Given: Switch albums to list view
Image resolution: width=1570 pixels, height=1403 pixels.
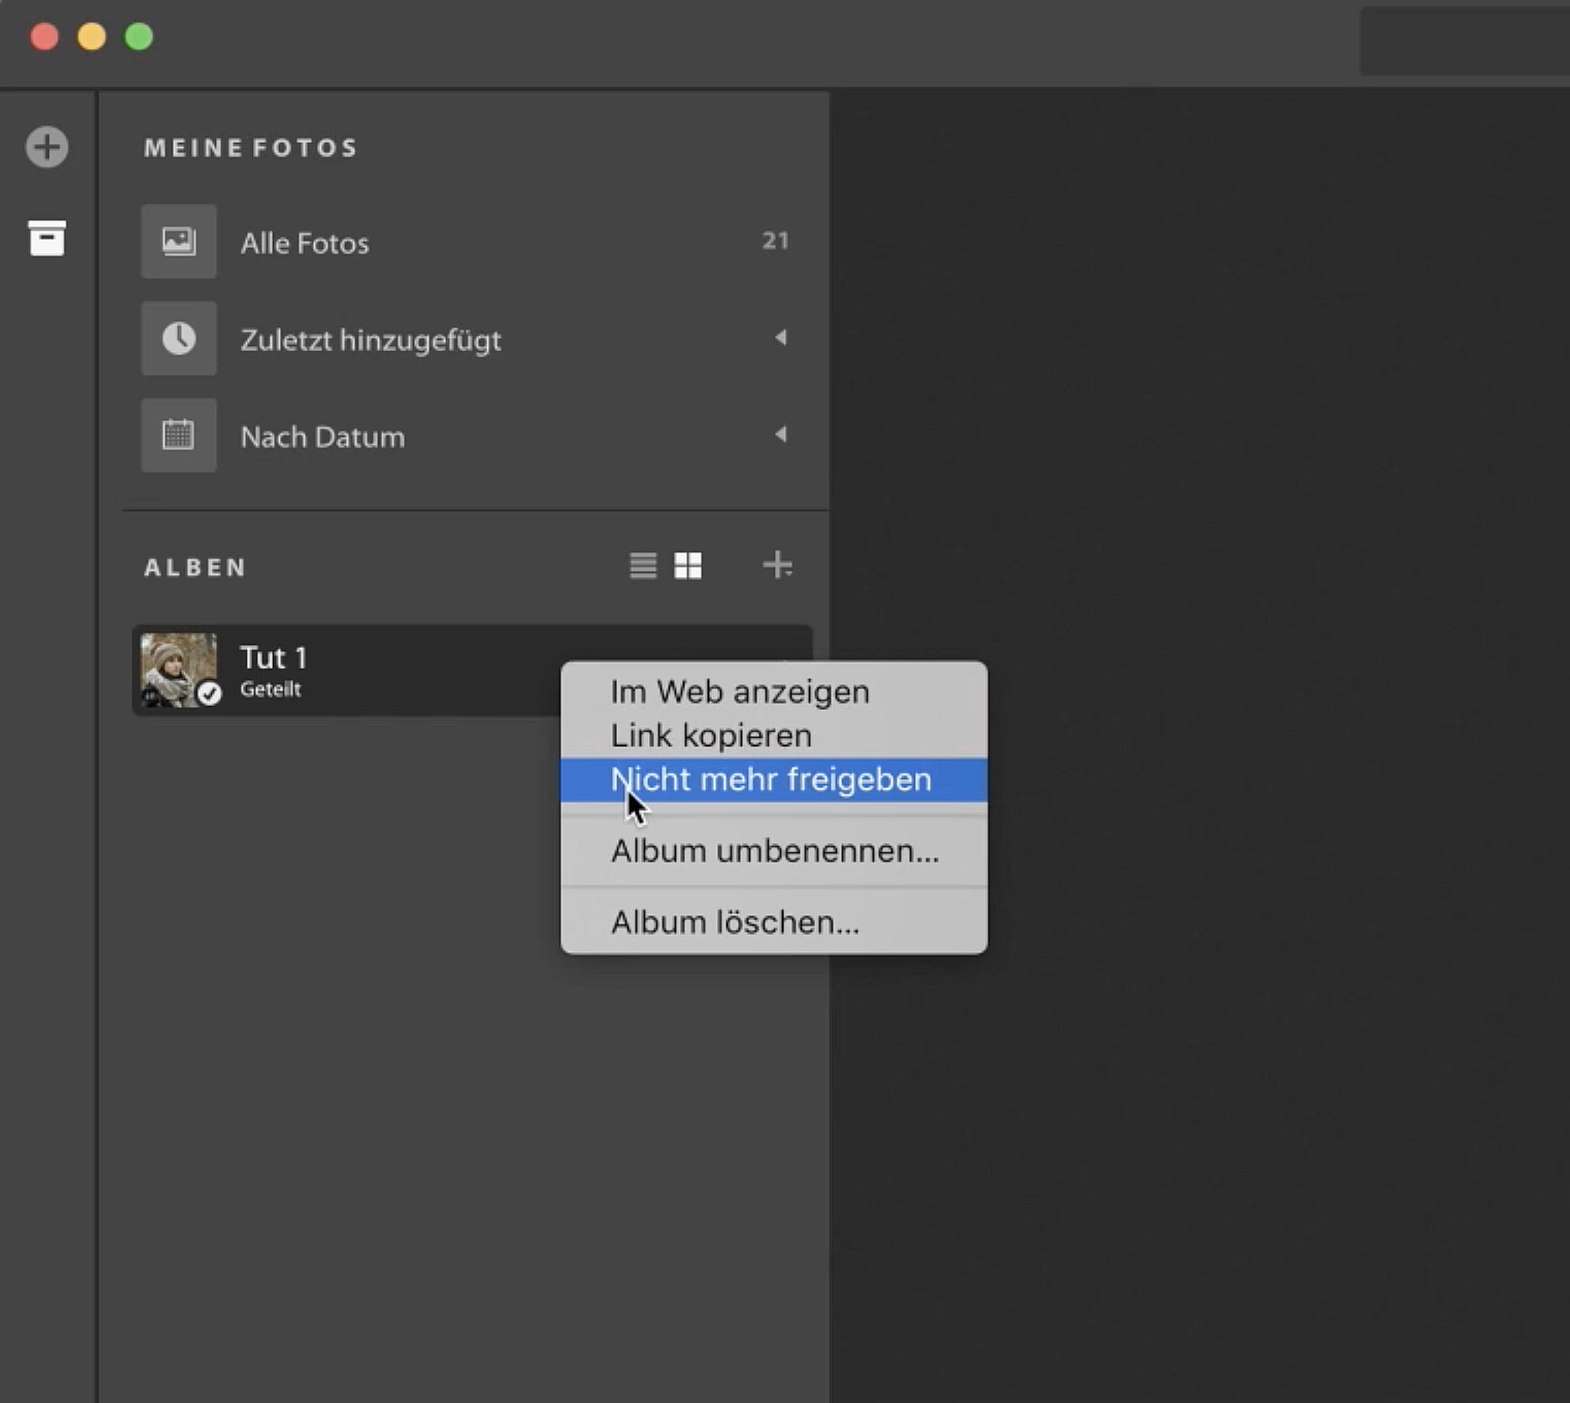Looking at the screenshot, I should click(643, 565).
